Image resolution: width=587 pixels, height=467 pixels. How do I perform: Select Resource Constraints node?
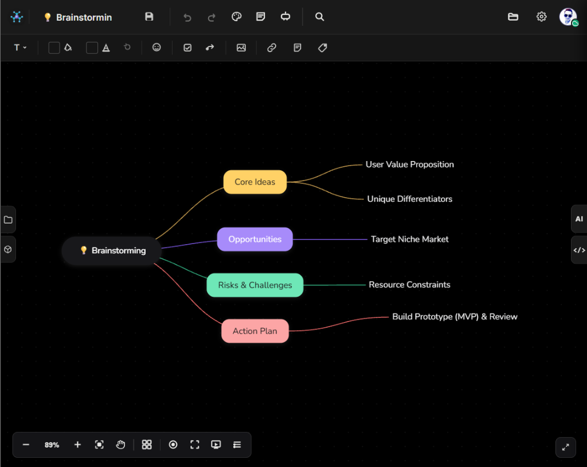point(409,285)
